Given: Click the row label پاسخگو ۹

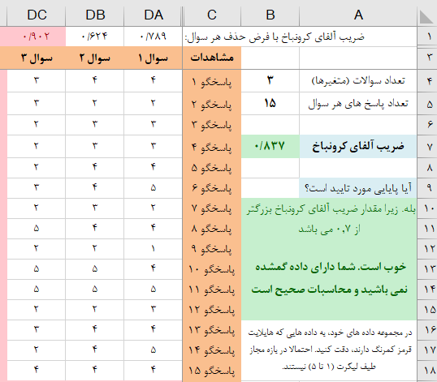Looking at the screenshot, I should click(x=212, y=249).
